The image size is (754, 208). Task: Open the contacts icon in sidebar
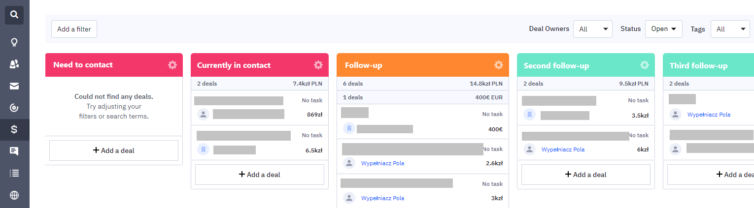click(x=14, y=64)
